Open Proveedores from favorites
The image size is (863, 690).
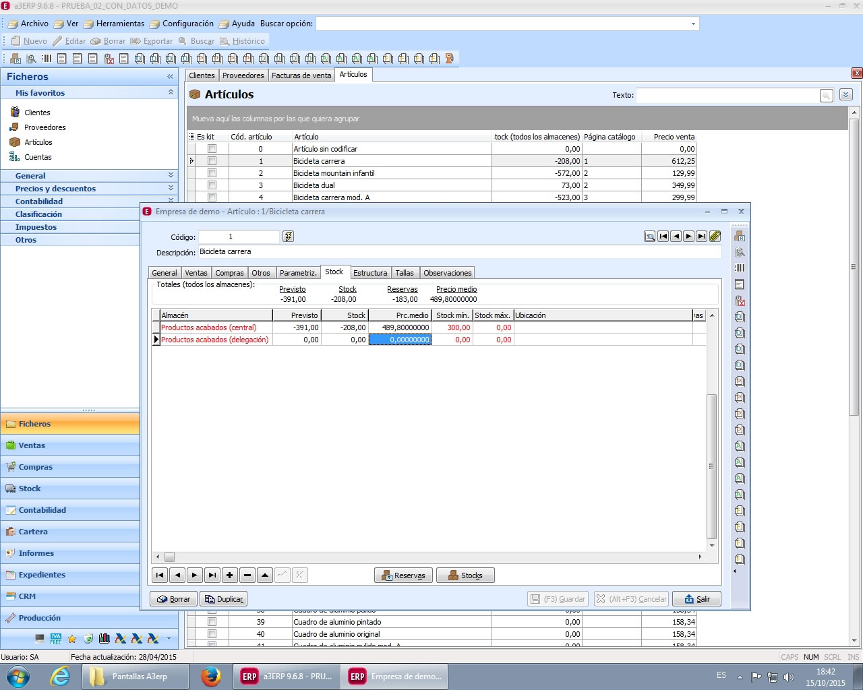point(45,127)
